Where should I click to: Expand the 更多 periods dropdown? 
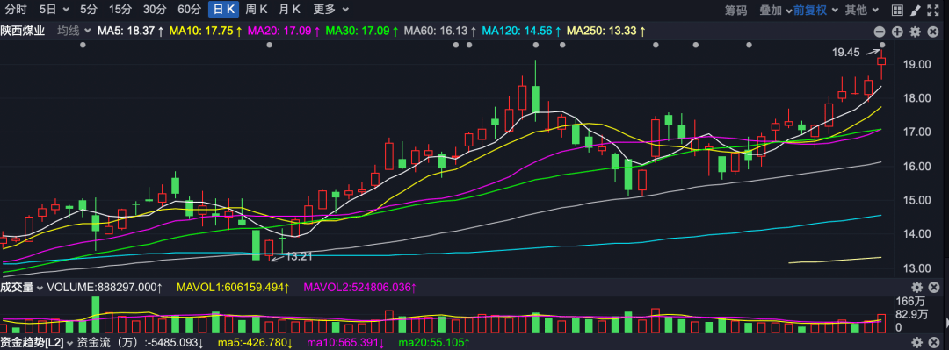(330, 9)
